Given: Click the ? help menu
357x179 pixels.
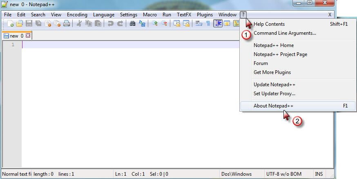Looking at the screenshot, I should 243,15.
